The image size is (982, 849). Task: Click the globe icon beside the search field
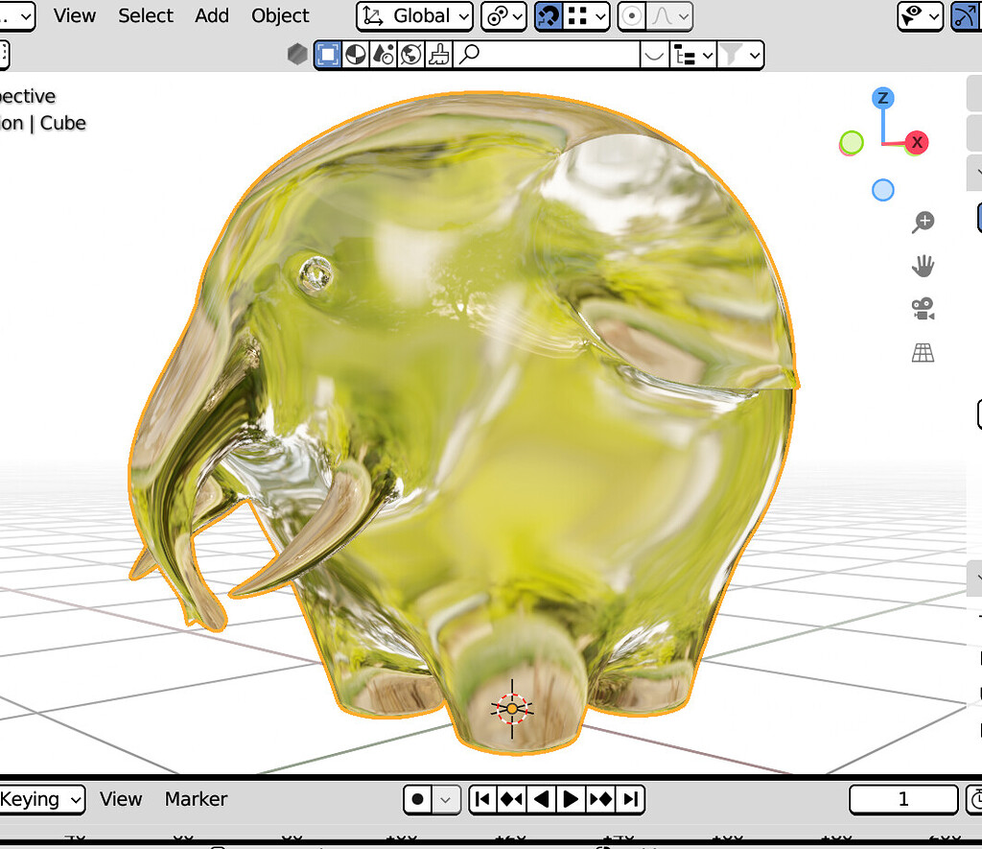click(x=410, y=55)
